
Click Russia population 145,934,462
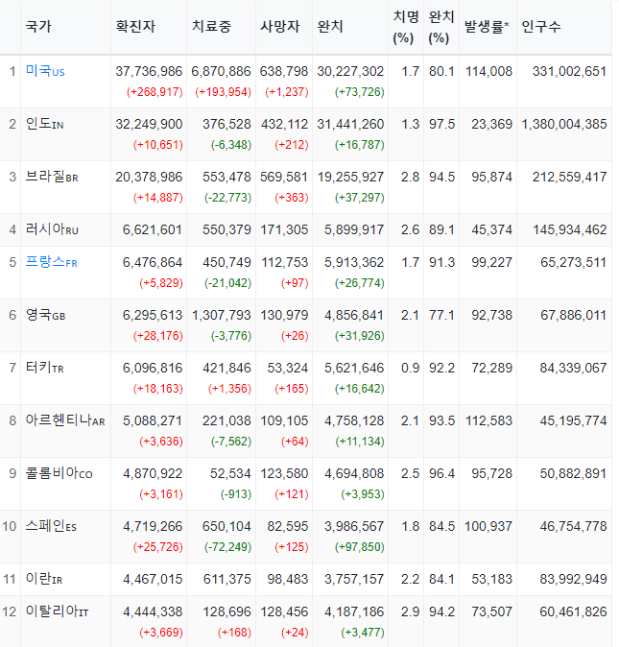[x=569, y=229]
